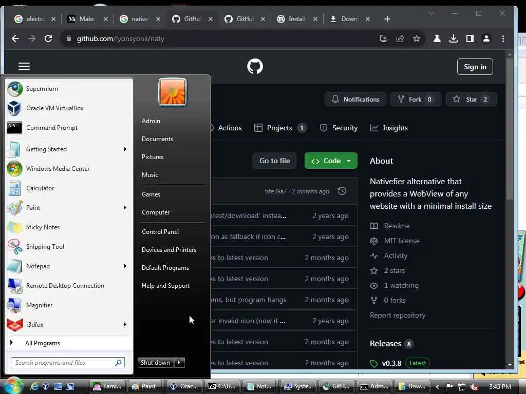Click the share page icon in address bar
Screen dimensions: 526x394
click(x=400, y=39)
